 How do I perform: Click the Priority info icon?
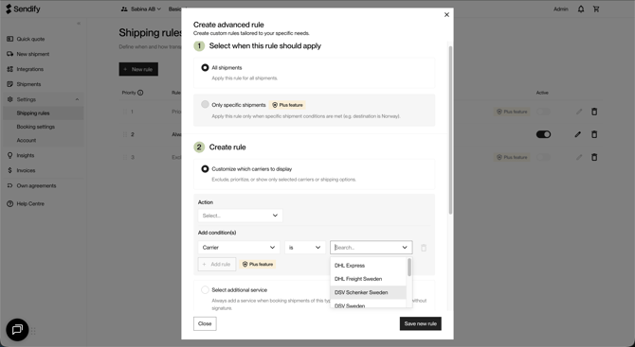(x=140, y=93)
